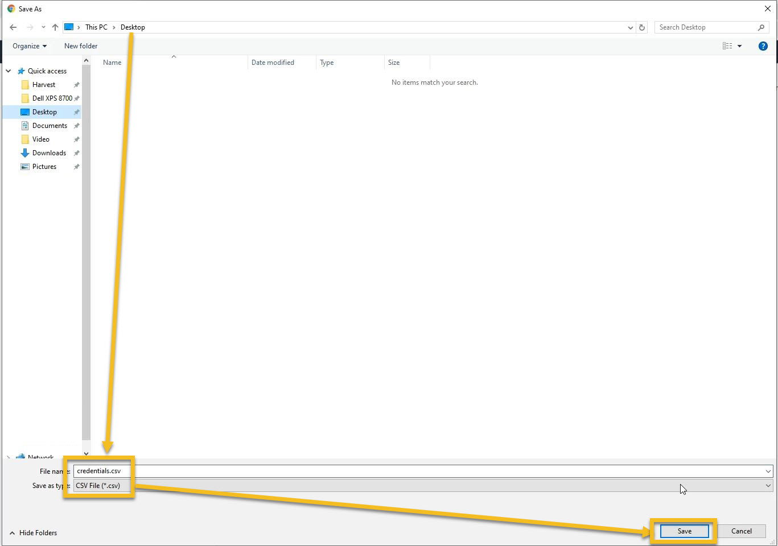
Task: Open the File name dropdown arrow
Action: click(768, 471)
